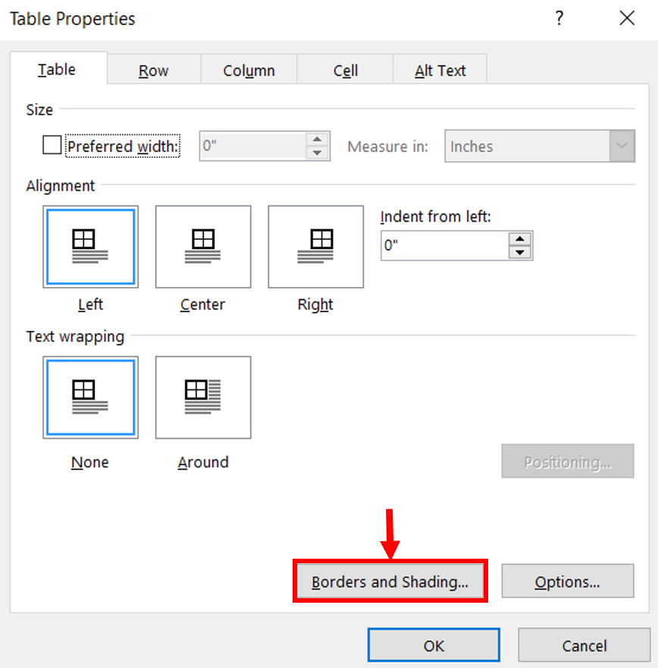This screenshot has height=668, width=658.
Task: Switch to the Row tab
Action: click(154, 71)
